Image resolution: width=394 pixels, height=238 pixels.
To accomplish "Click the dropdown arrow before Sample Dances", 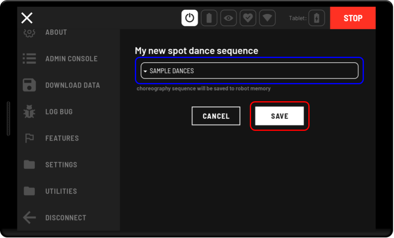I will tap(145, 71).
